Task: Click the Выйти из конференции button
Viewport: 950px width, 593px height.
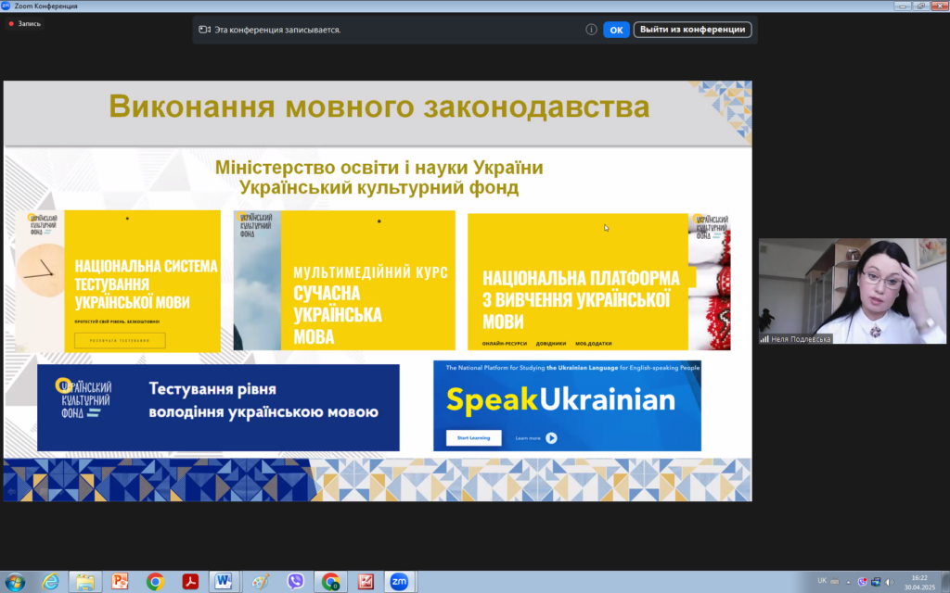Action: (x=692, y=30)
